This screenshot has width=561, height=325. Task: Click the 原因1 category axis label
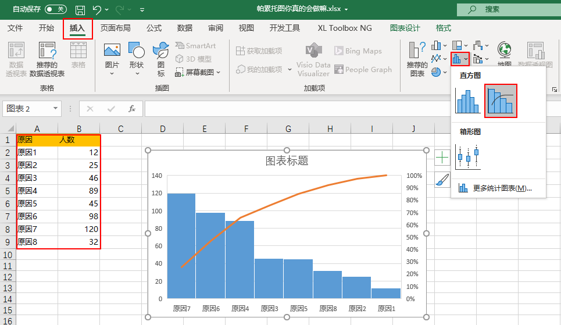pos(387,309)
